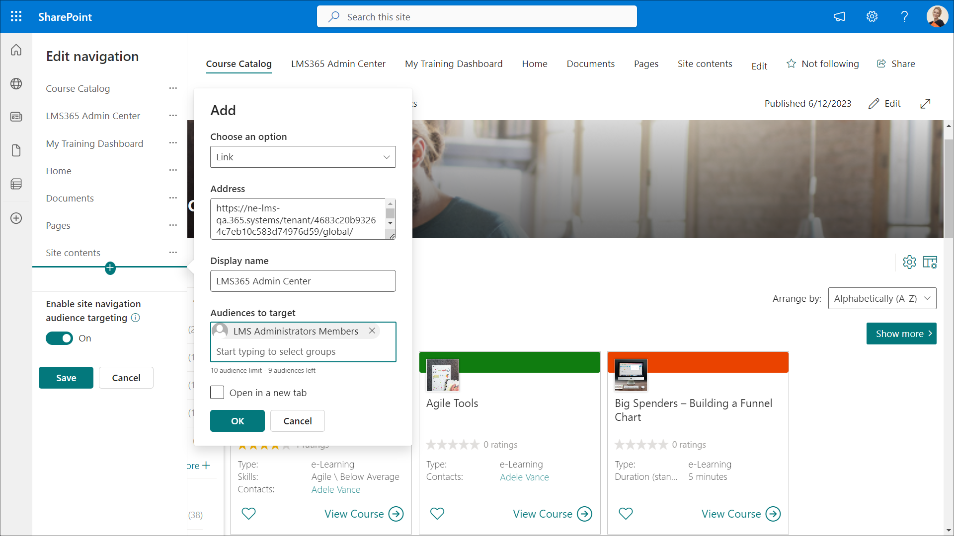Check Open in a new tab

(217, 393)
